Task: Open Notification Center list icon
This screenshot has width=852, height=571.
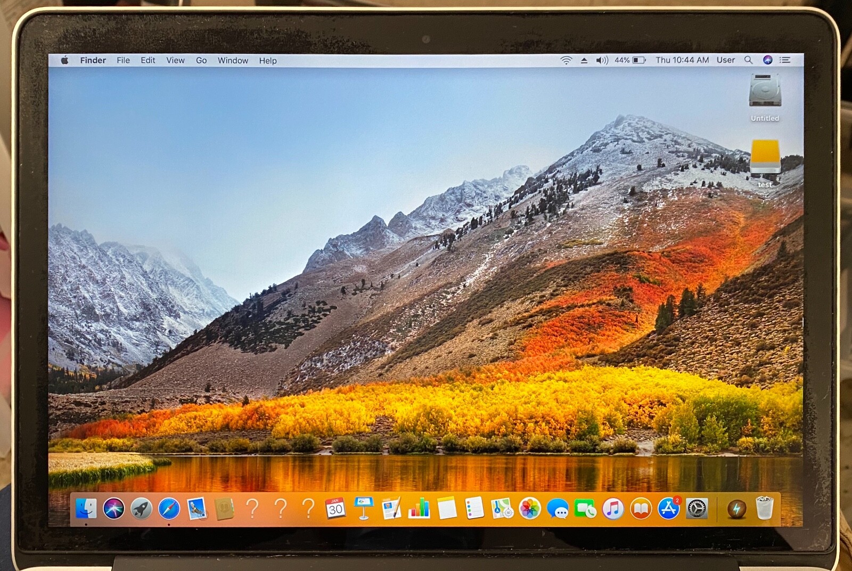Action: 785,60
